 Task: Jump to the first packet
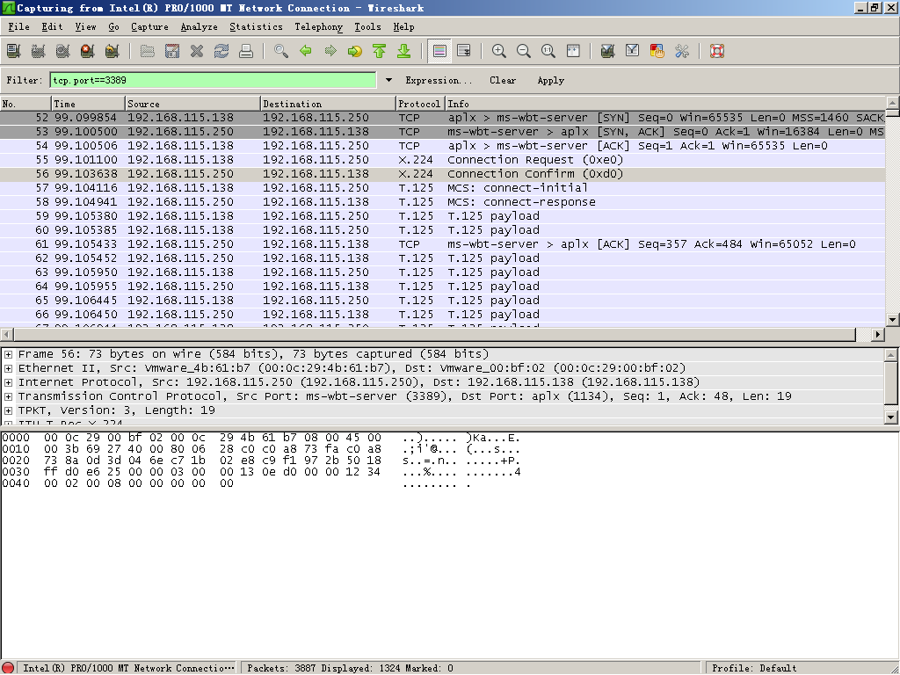pyautogui.click(x=380, y=51)
